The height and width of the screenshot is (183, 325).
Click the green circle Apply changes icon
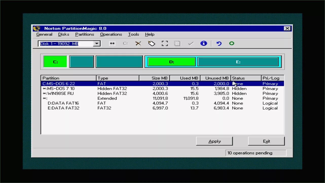tap(231, 43)
